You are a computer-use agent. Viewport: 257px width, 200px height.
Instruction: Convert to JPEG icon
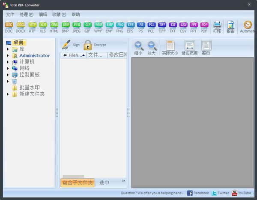tap(77, 27)
